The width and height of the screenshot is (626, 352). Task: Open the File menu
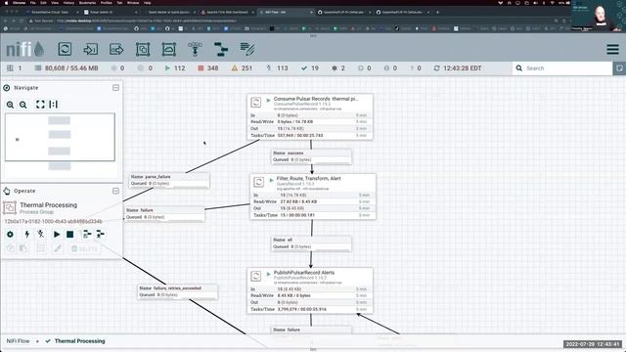point(32,3)
